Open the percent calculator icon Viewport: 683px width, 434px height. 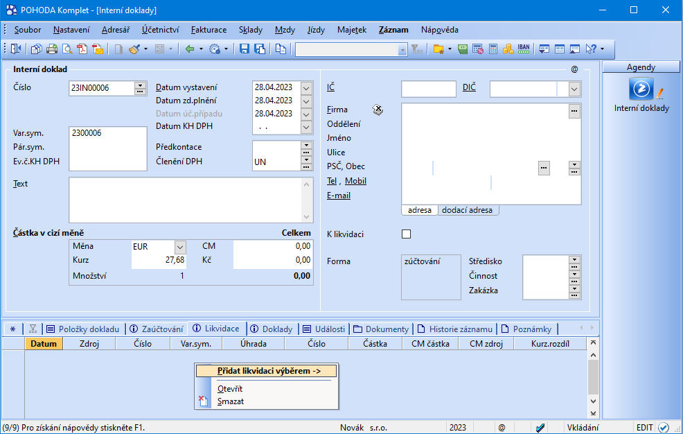[478, 49]
